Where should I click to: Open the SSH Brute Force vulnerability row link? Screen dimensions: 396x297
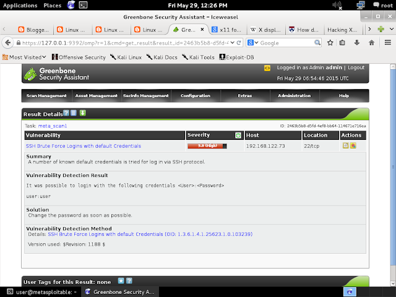(84, 146)
